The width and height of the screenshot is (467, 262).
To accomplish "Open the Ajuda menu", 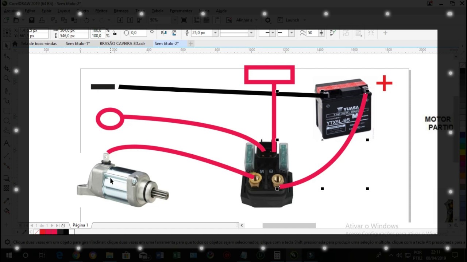I will 221,11.
